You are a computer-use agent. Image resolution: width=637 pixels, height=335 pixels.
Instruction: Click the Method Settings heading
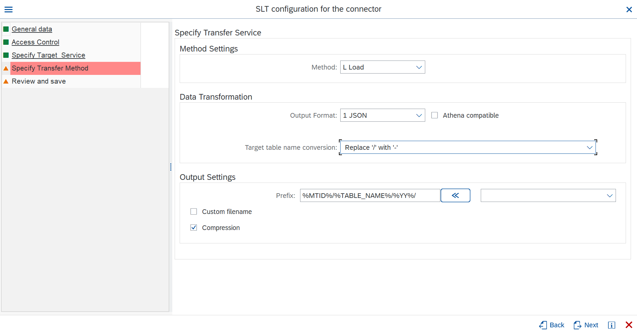[209, 49]
